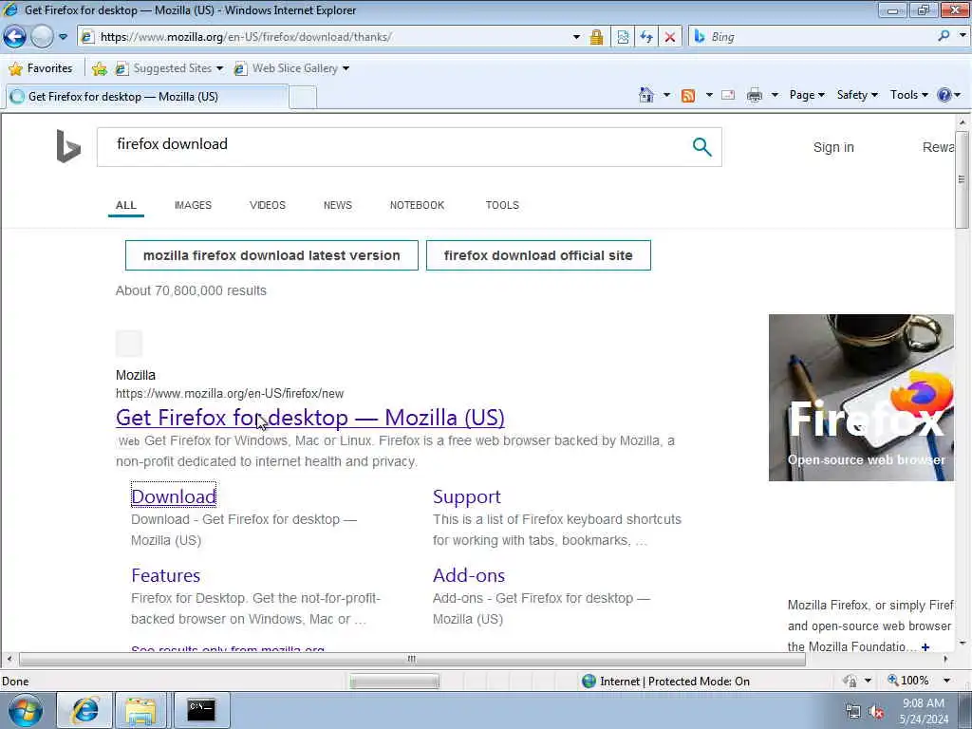Image resolution: width=972 pixels, height=729 pixels.
Task: Open Windows Explorer folder taskbar icon
Action: (x=140, y=710)
